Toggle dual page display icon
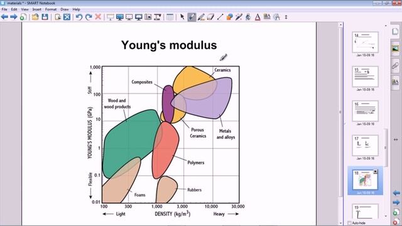Viewport: 402px width, 226px height. click(x=129, y=17)
